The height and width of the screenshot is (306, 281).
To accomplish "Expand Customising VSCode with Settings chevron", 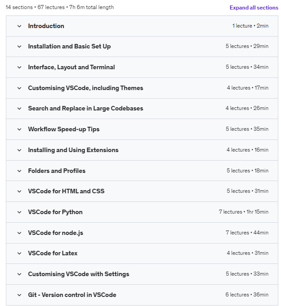I will coord(19,274).
